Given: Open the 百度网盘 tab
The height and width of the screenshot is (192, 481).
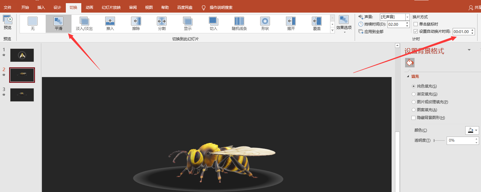Looking at the screenshot, I should tap(185, 8).
